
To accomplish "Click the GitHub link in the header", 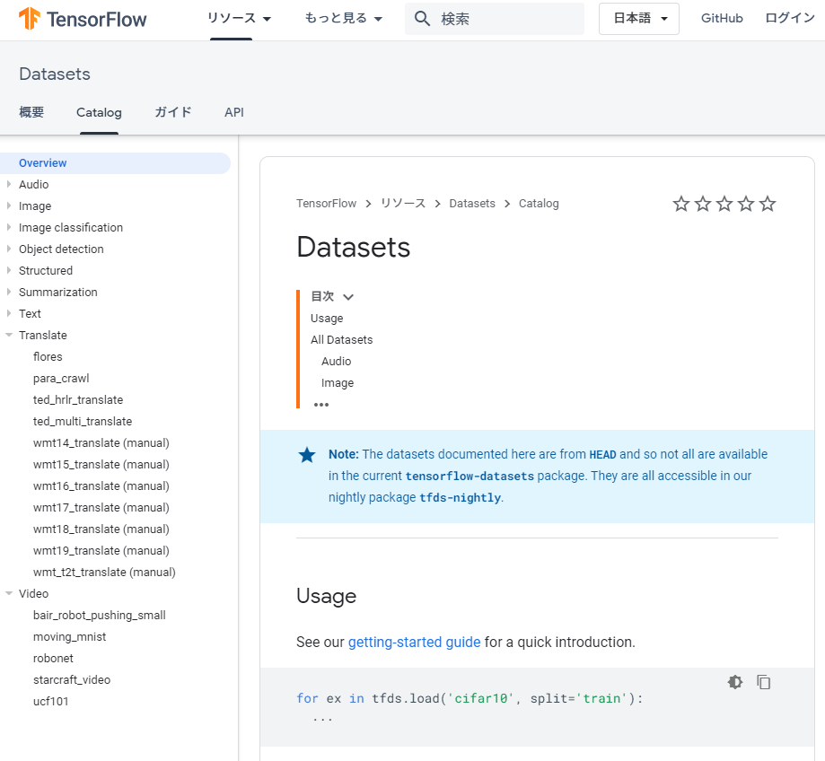I will tap(722, 18).
